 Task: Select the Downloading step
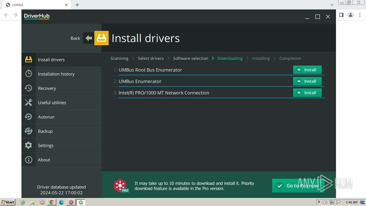[230, 58]
